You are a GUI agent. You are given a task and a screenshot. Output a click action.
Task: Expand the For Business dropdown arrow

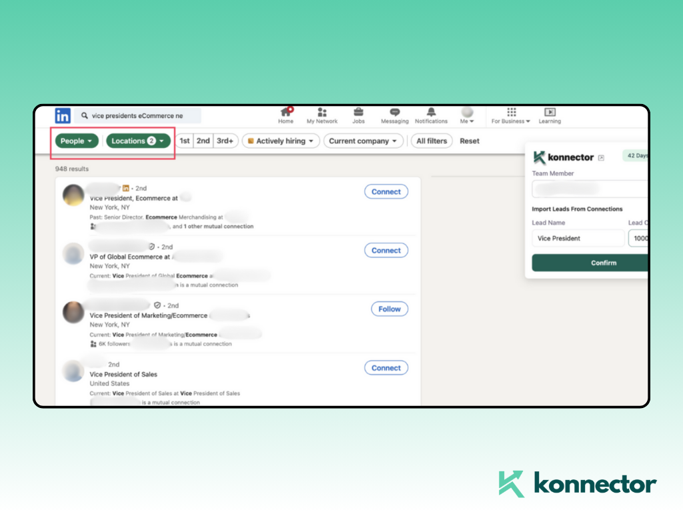point(528,121)
